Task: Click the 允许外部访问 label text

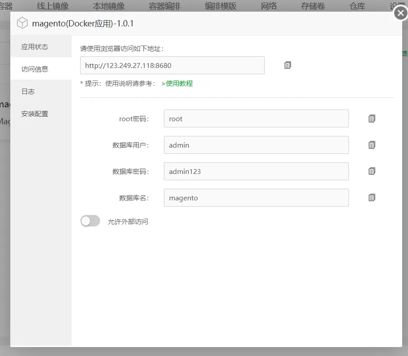Action: [x=128, y=222]
